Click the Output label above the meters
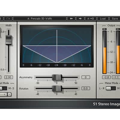The height and width of the screenshot is (120, 120). [111, 25]
